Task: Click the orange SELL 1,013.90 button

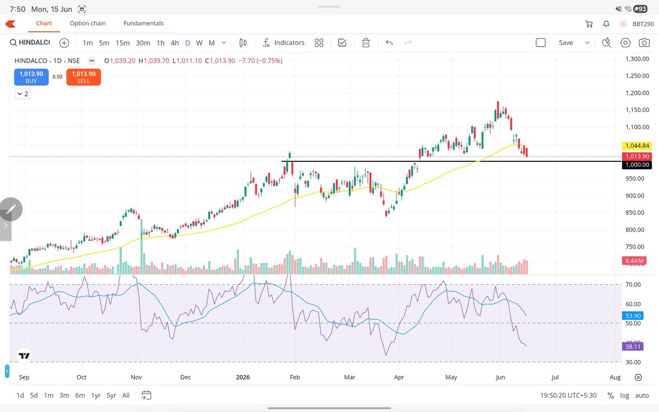Action: pyautogui.click(x=83, y=77)
